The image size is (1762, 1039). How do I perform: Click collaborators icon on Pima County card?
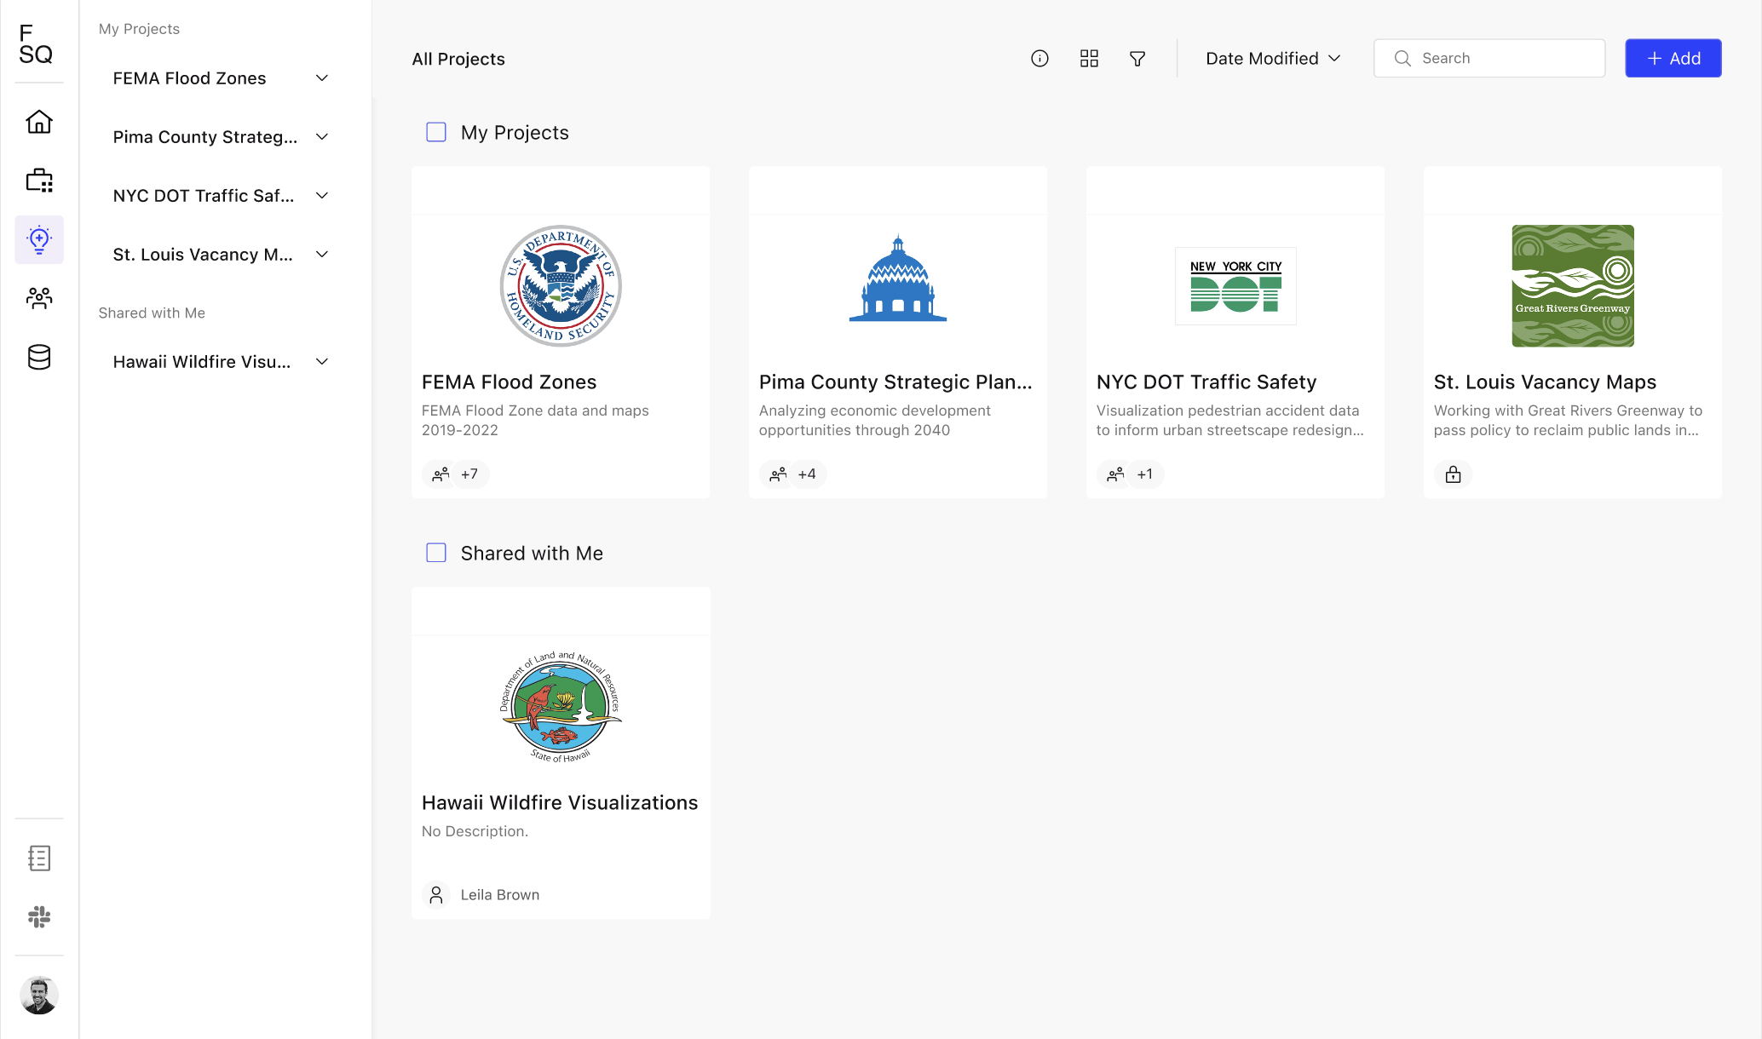pos(778,474)
